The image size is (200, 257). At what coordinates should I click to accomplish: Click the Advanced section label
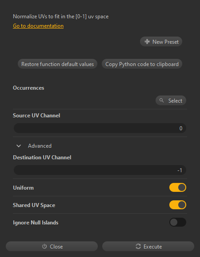[x=40, y=146]
